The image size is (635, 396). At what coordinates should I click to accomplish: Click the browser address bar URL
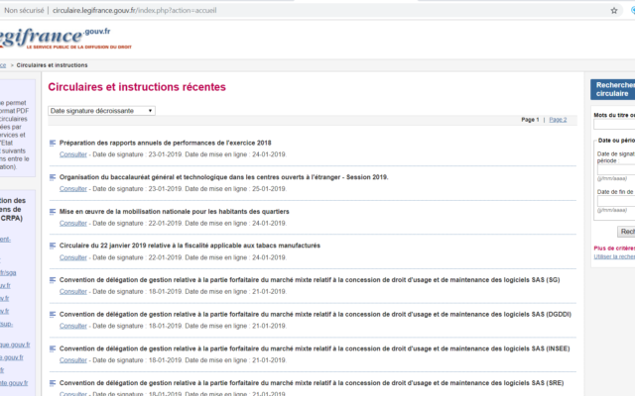pyautogui.click(x=135, y=11)
